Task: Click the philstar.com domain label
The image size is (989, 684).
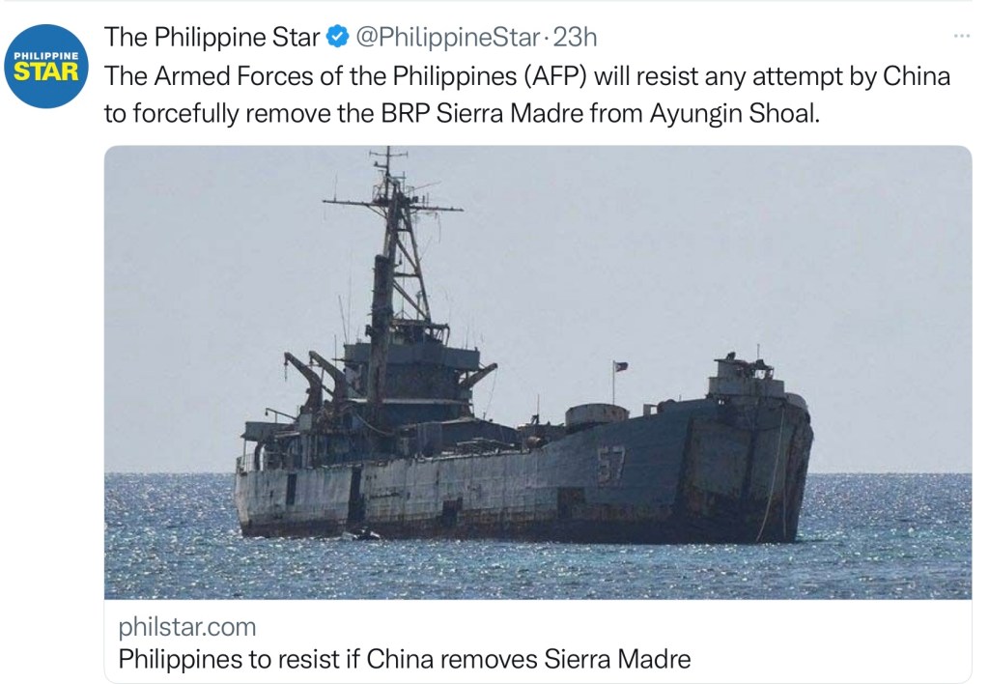Action: 187,627
